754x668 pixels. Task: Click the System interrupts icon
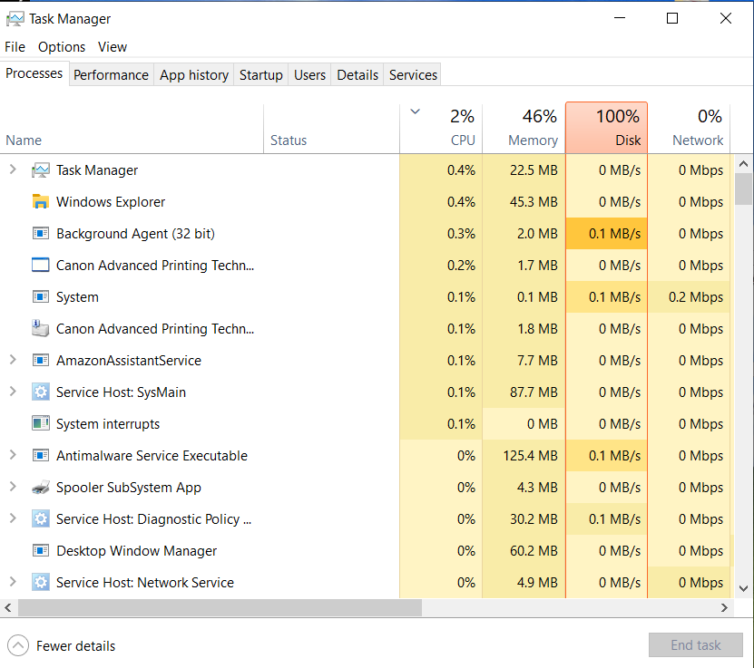(41, 423)
